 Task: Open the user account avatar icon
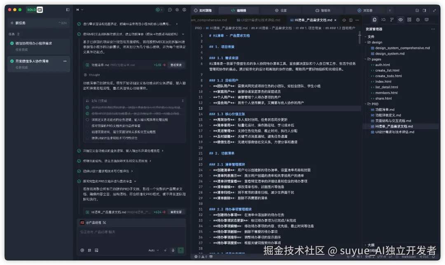pyautogui.click(x=184, y=9)
